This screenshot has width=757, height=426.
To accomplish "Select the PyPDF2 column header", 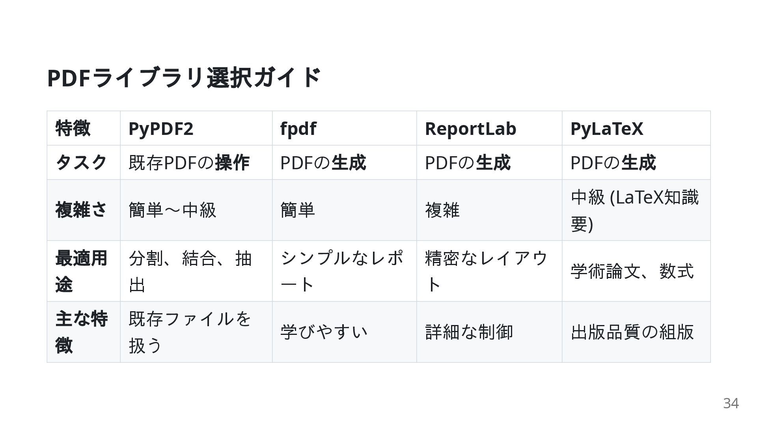I will click(161, 129).
